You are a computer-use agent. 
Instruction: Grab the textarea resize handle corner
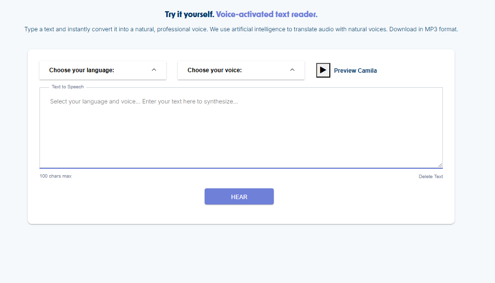[440, 165]
